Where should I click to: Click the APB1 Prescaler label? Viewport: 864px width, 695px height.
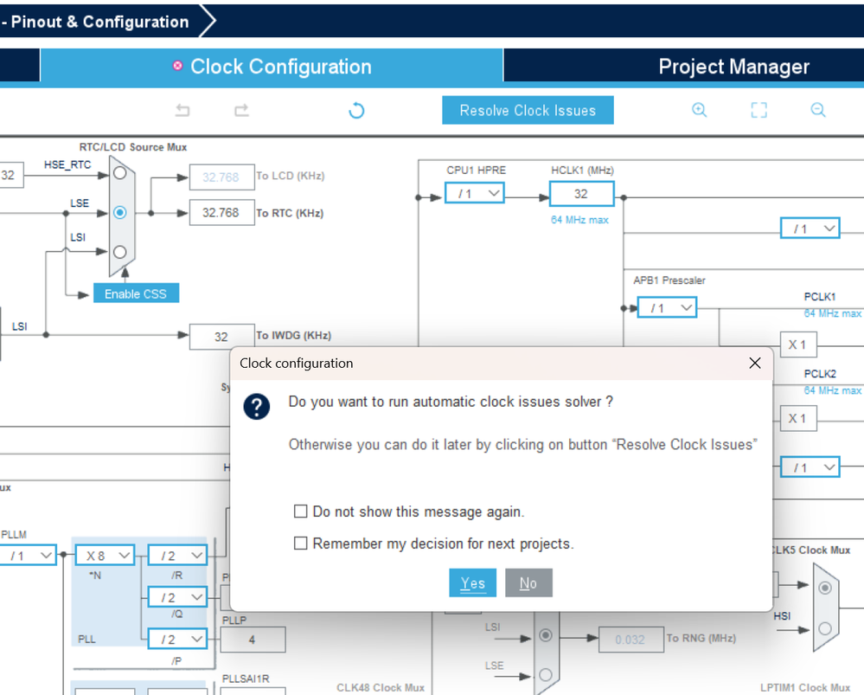(669, 280)
